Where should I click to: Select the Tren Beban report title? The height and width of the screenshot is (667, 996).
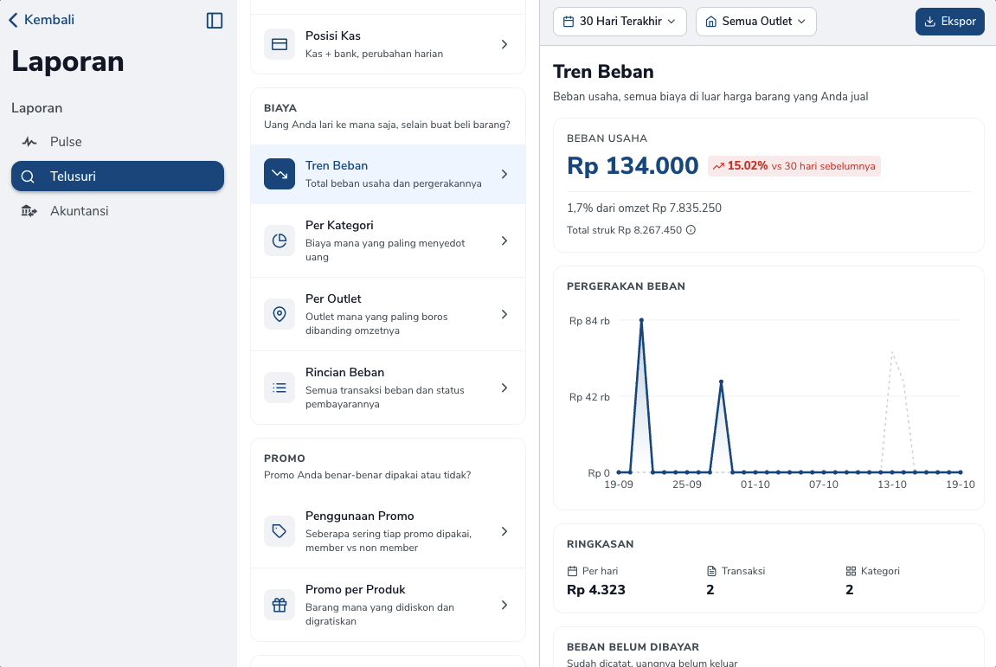tap(337, 166)
